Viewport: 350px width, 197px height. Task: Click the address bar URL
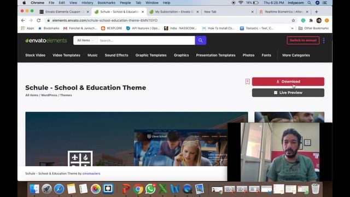[x=104, y=20]
